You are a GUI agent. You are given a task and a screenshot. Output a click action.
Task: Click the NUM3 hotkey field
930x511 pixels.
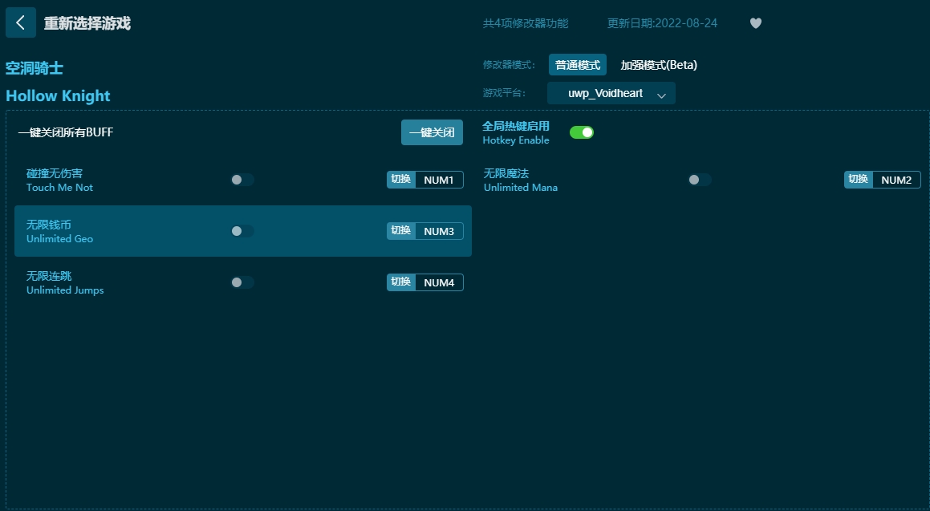tap(439, 231)
